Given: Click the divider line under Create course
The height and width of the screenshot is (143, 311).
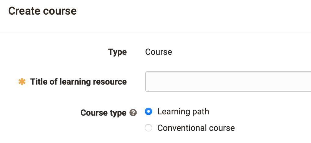Looking at the screenshot, I should pyautogui.click(x=155, y=32).
